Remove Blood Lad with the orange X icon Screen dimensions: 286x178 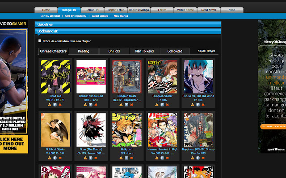[x=60, y=105]
